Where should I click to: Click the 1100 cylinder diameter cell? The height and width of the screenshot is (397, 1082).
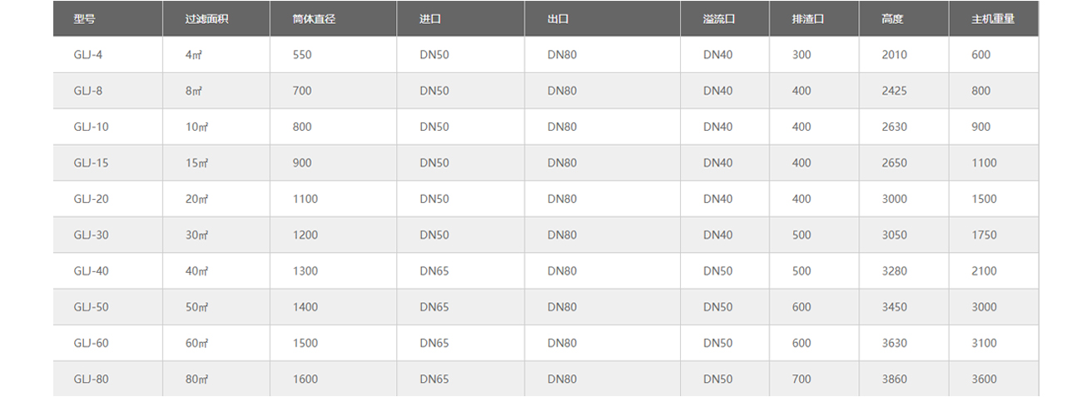coord(305,199)
